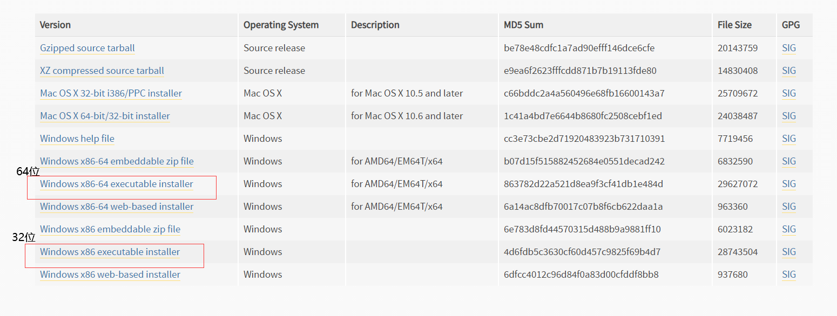This screenshot has height=316, width=837.
Task: Open the Windows x86-64 web-based installer
Action: 116,207
